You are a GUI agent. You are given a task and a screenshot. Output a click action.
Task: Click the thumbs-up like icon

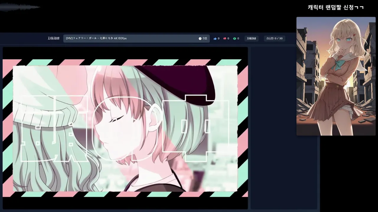pyautogui.click(x=215, y=39)
